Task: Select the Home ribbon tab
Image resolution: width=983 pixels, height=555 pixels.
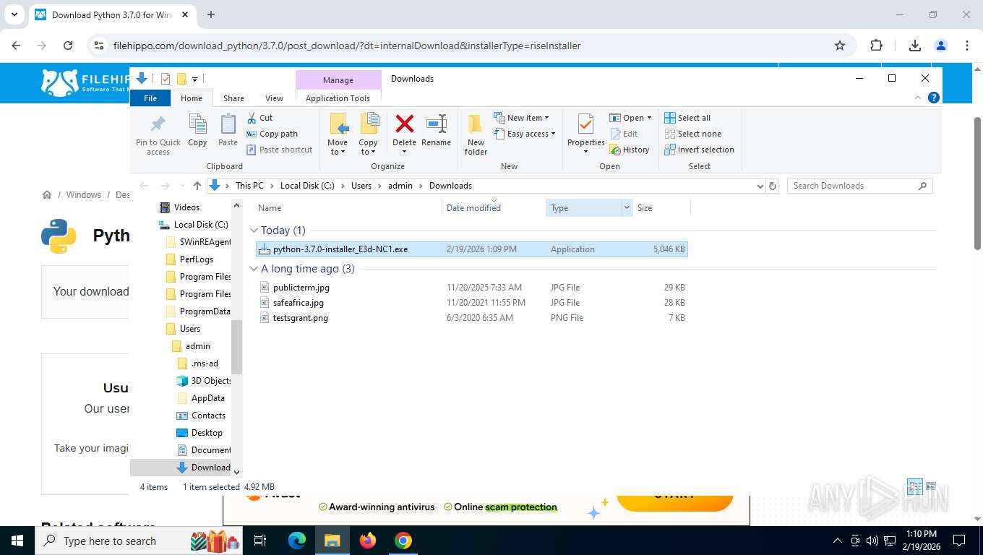Action: click(192, 98)
